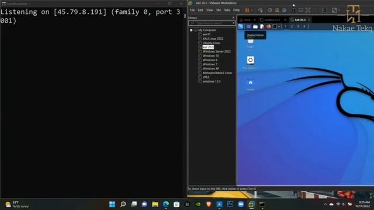Open the View menu in VMware
This screenshot has height=210, width=374.
[x=210, y=10]
